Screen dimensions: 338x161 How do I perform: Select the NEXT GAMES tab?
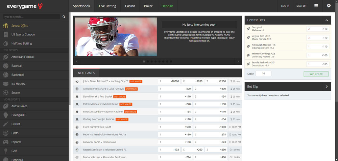click(x=86, y=73)
